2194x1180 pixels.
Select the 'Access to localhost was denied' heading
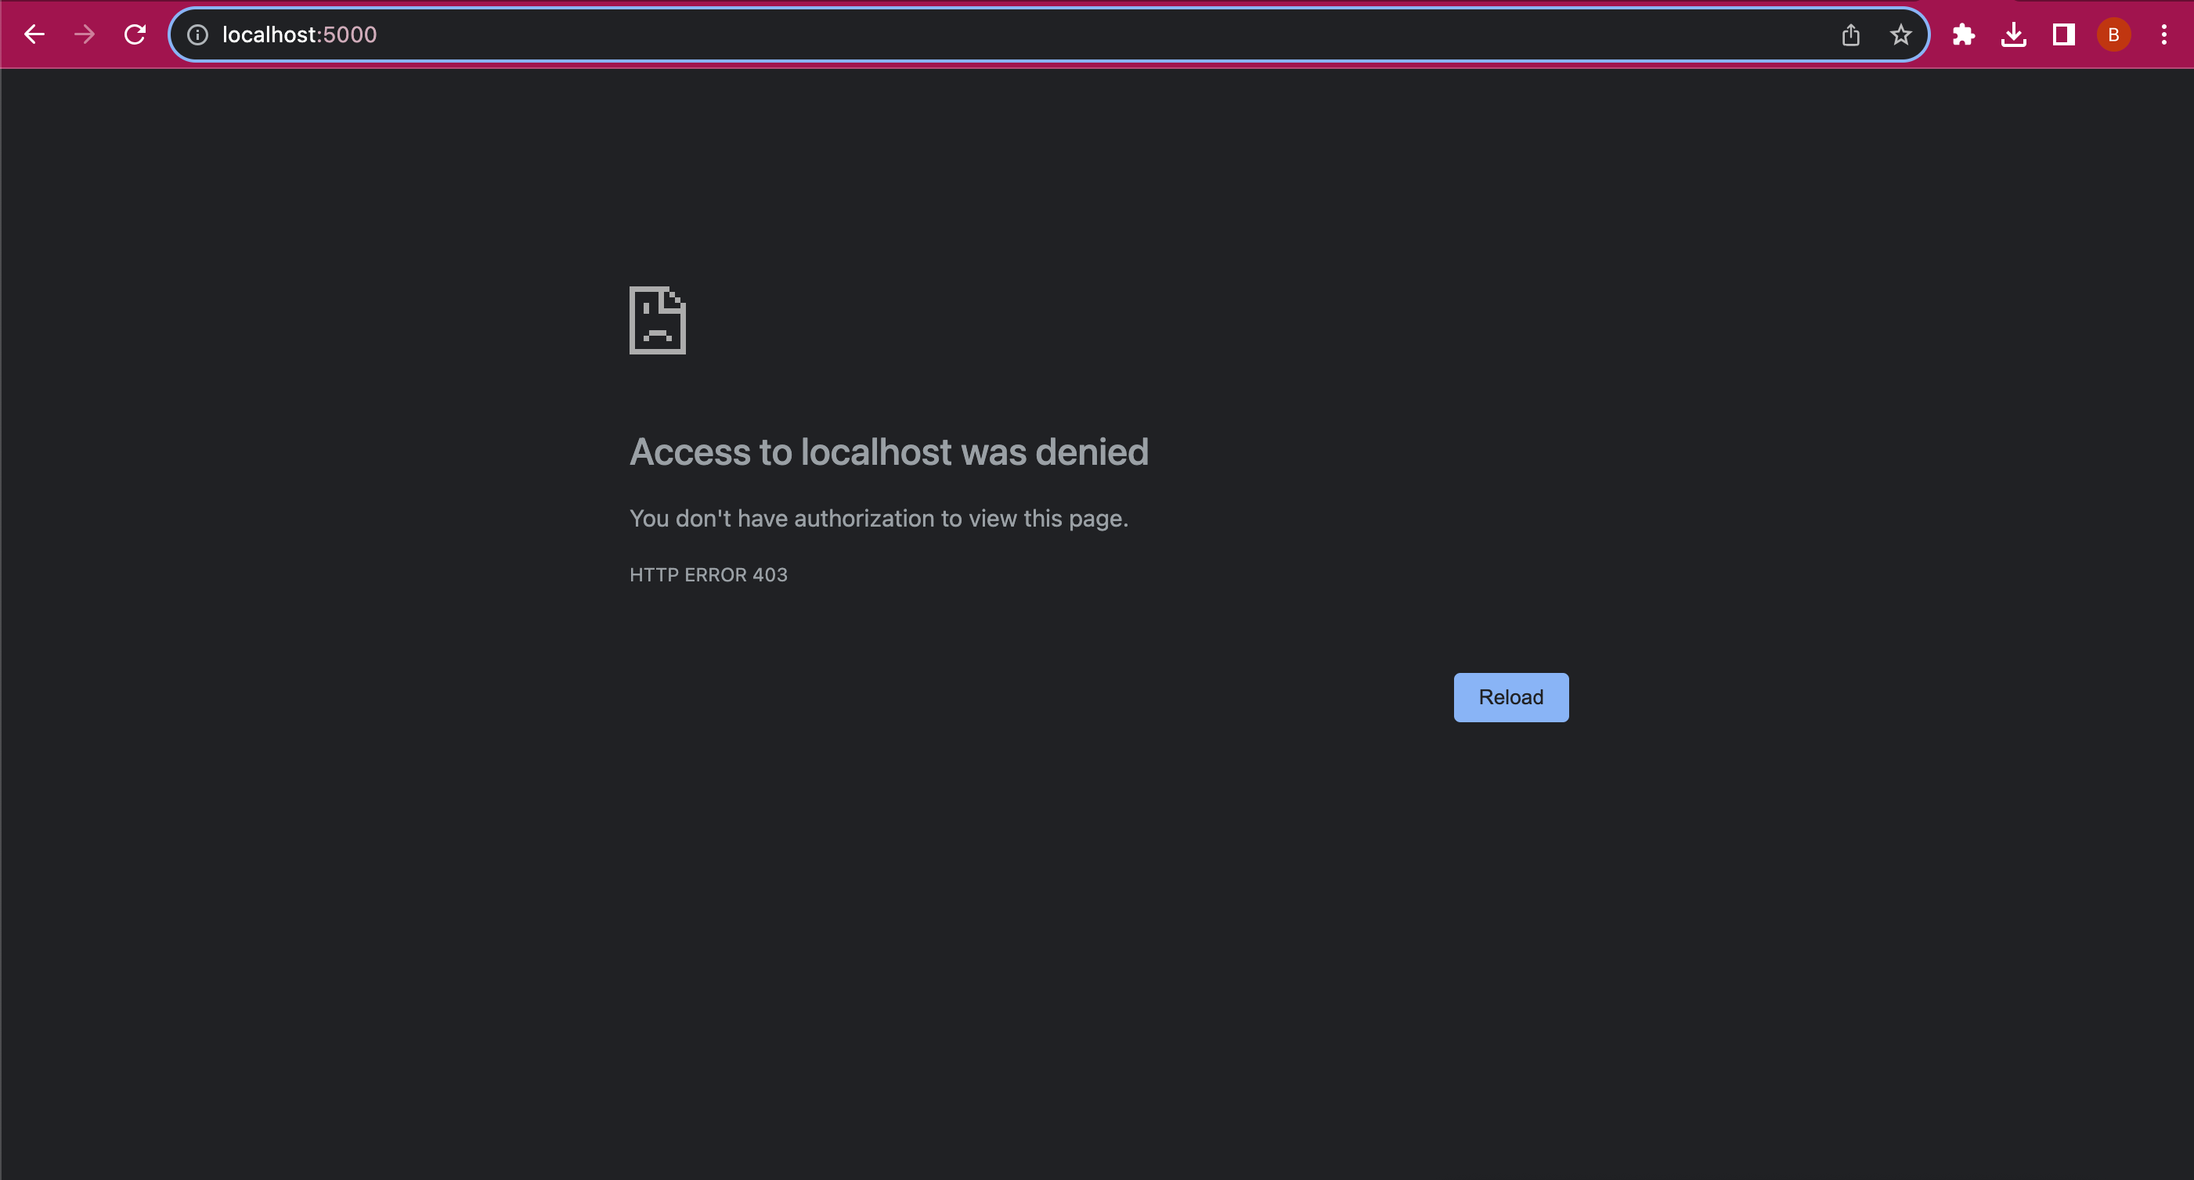click(890, 452)
